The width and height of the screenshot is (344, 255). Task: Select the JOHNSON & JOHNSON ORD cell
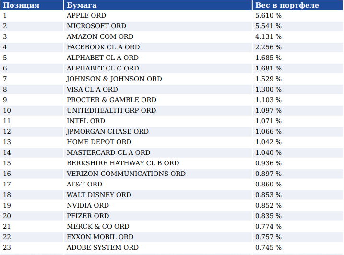[158, 79]
